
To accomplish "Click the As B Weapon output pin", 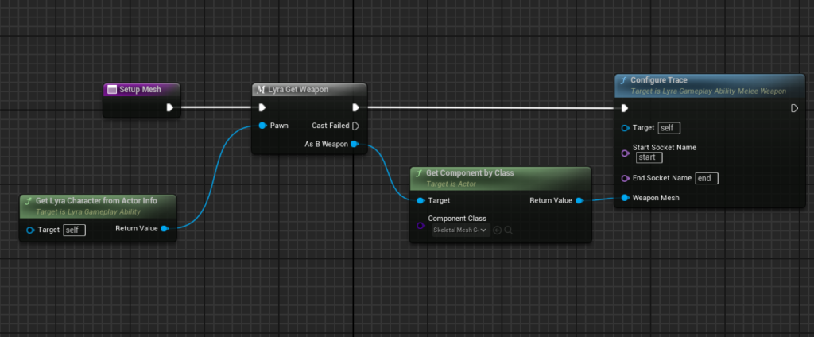I will 355,145.
